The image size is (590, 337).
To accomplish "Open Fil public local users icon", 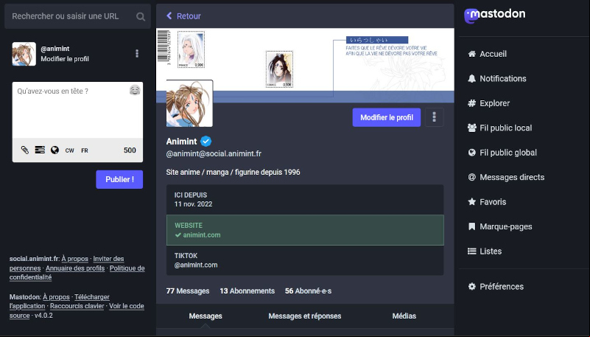I will pyautogui.click(x=472, y=128).
